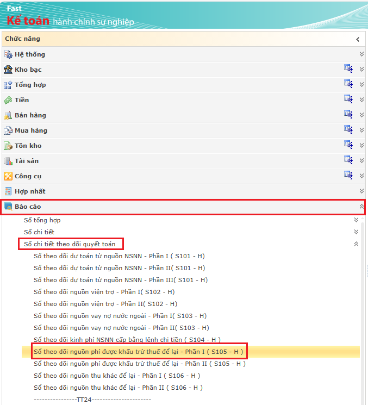Open the Công cụ workflow diagram icon
The image size is (368, 405).
click(x=348, y=176)
